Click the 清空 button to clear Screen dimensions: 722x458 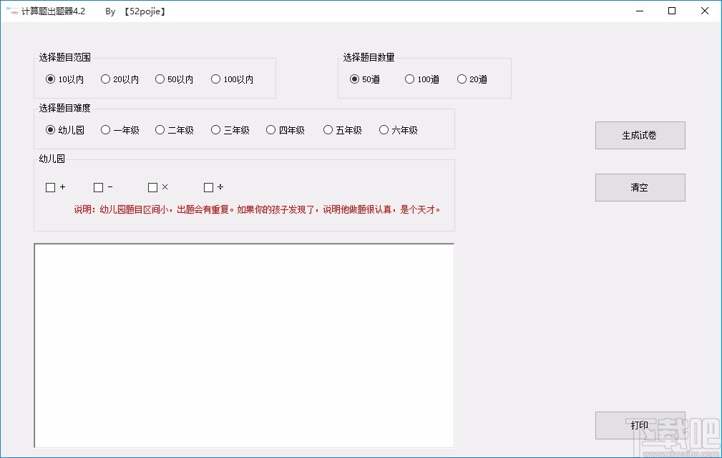tap(639, 187)
